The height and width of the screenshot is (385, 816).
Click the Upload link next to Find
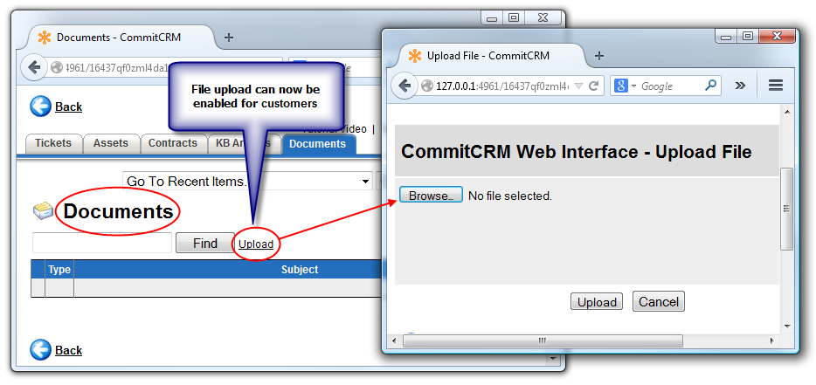[256, 244]
